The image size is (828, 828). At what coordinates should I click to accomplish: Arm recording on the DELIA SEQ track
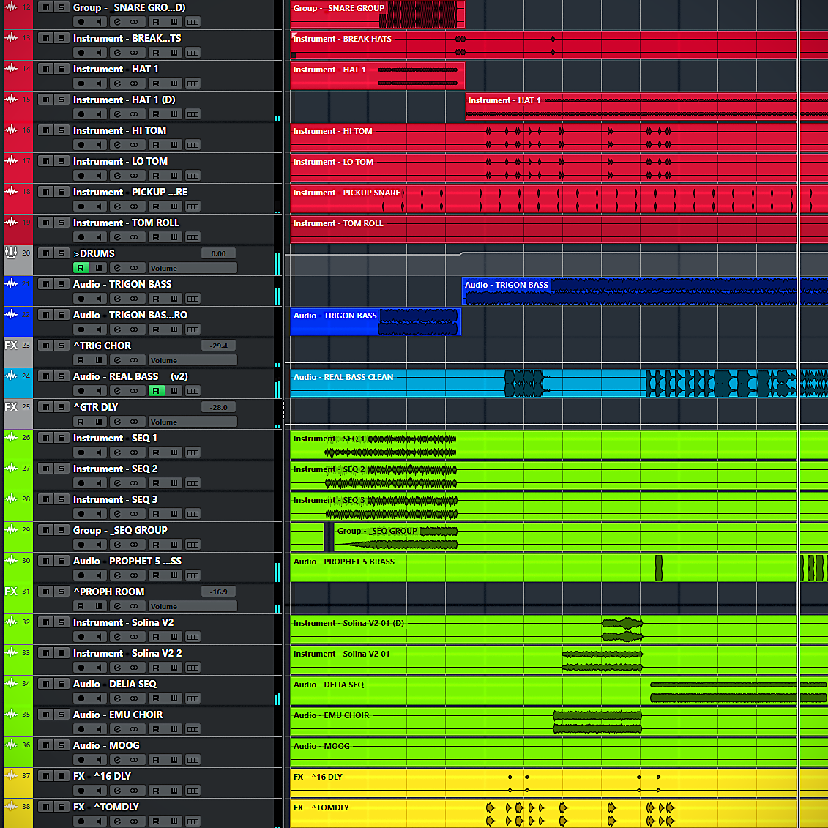pos(81,698)
